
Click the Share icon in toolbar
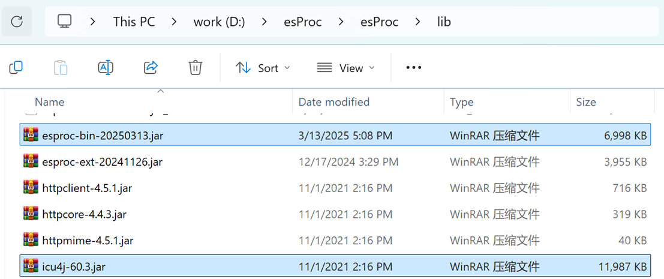point(151,68)
